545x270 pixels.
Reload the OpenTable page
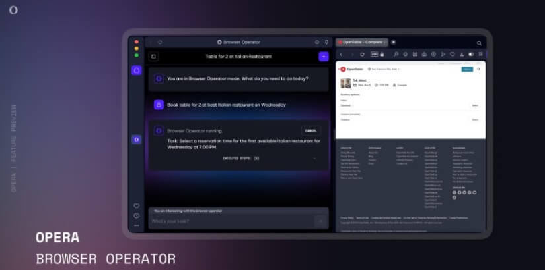(362, 55)
